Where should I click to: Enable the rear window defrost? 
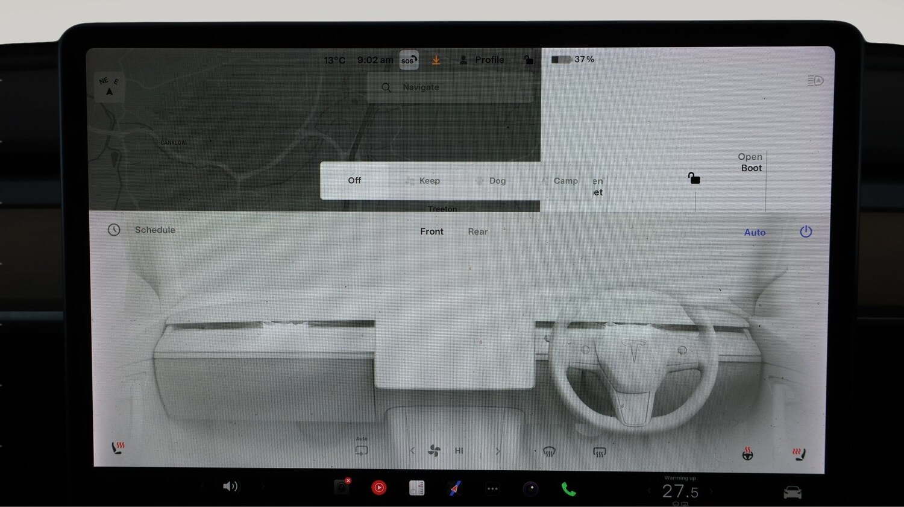click(599, 450)
